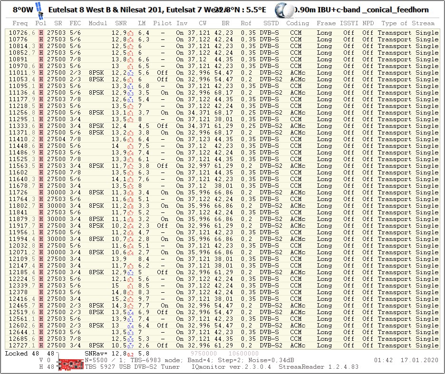Click the BR column header
This screenshot has height=374, width=445.
tap(226, 23)
